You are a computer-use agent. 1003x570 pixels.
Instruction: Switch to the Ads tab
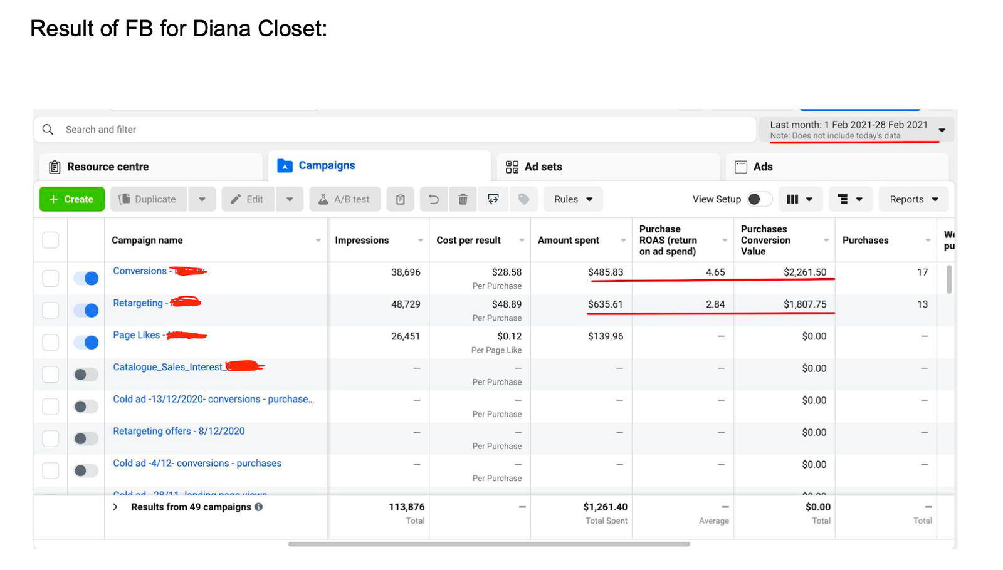(x=838, y=167)
